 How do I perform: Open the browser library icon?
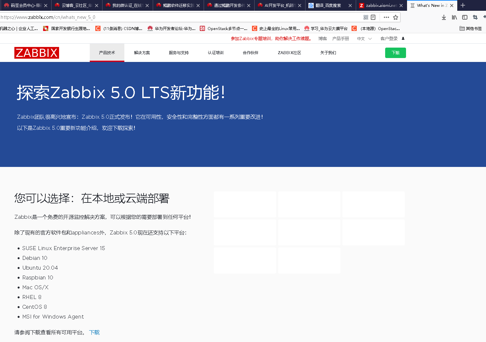(x=454, y=17)
